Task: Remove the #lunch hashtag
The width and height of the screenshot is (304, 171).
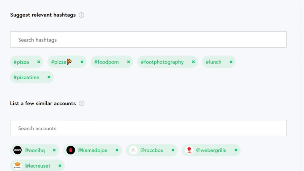Action: pyautogui.click(x=231, y=62)
